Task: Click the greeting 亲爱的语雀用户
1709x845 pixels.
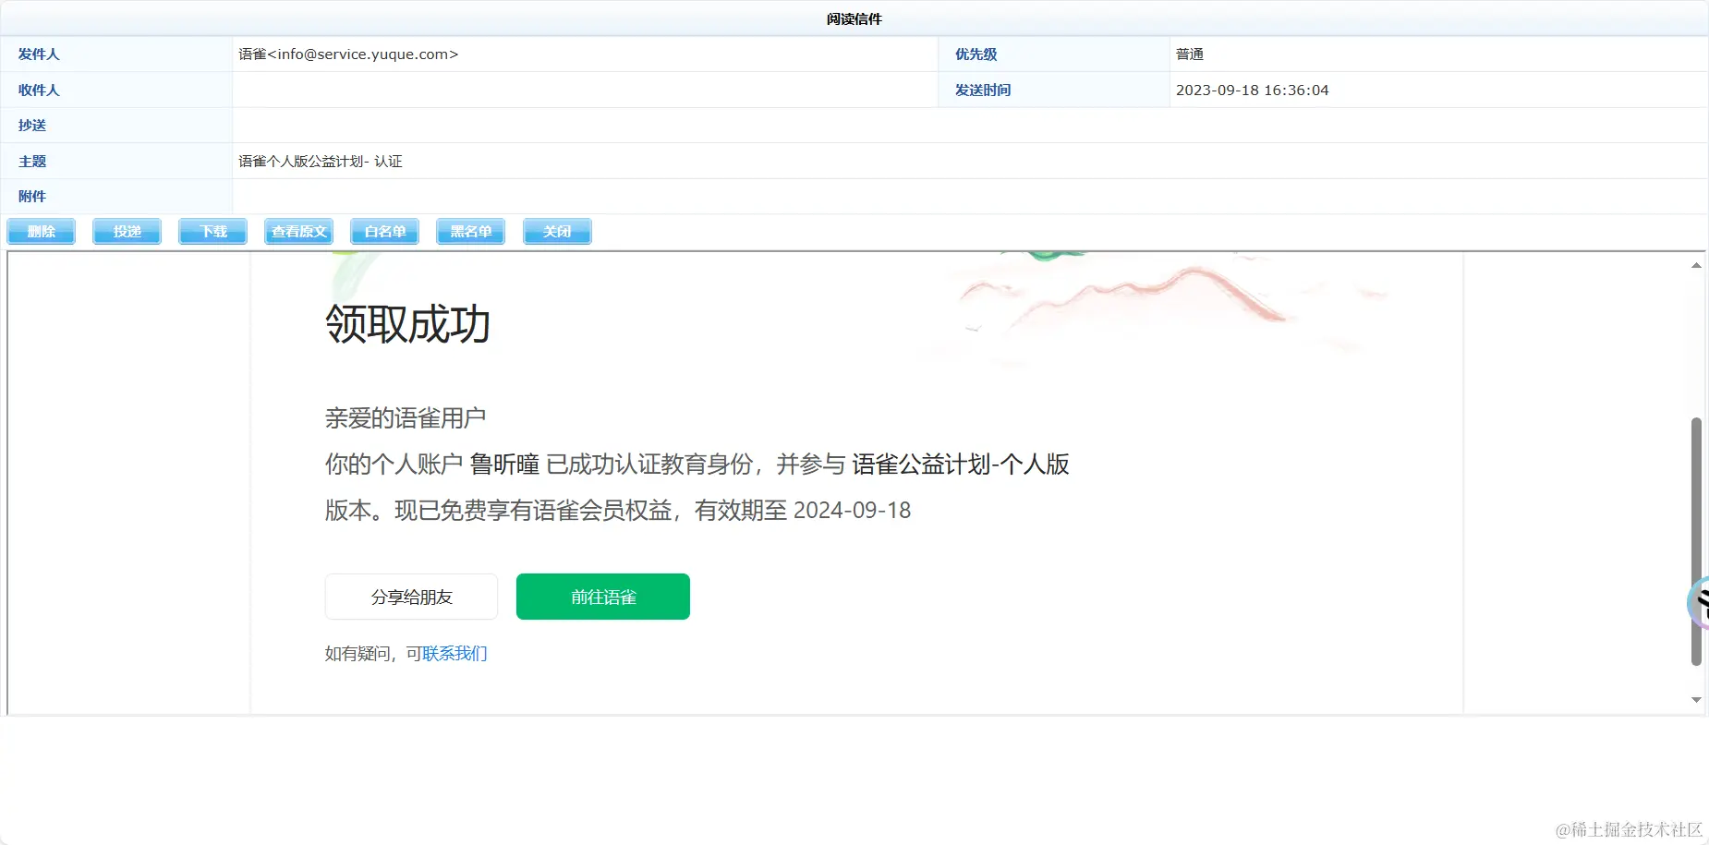Action: 406,418
